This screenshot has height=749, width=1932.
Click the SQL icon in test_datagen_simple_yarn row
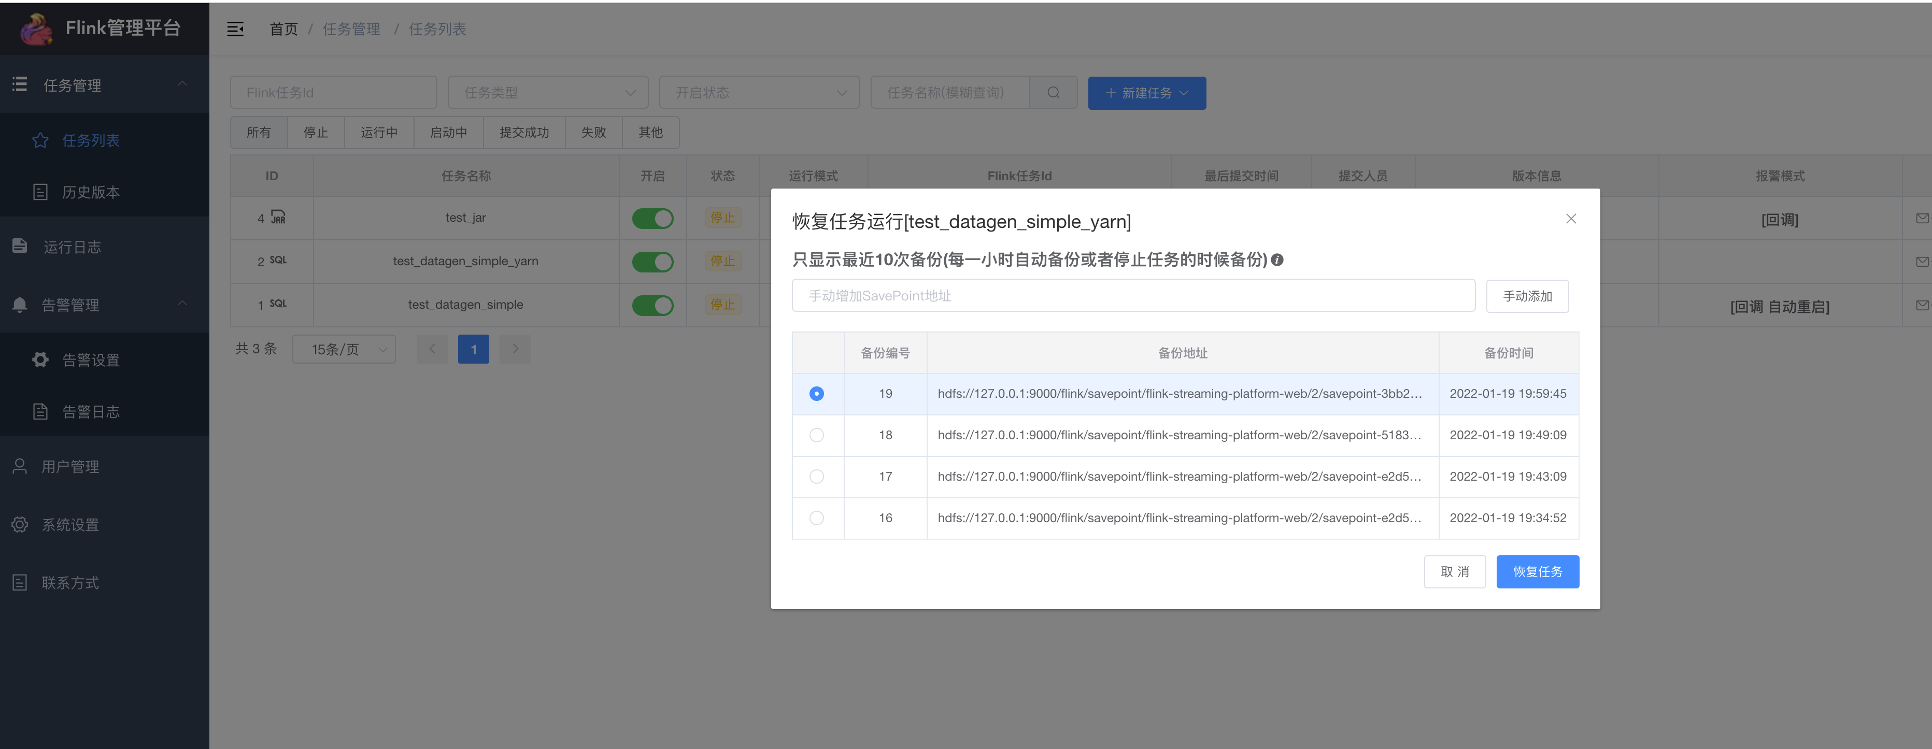[x=278, y=260]
